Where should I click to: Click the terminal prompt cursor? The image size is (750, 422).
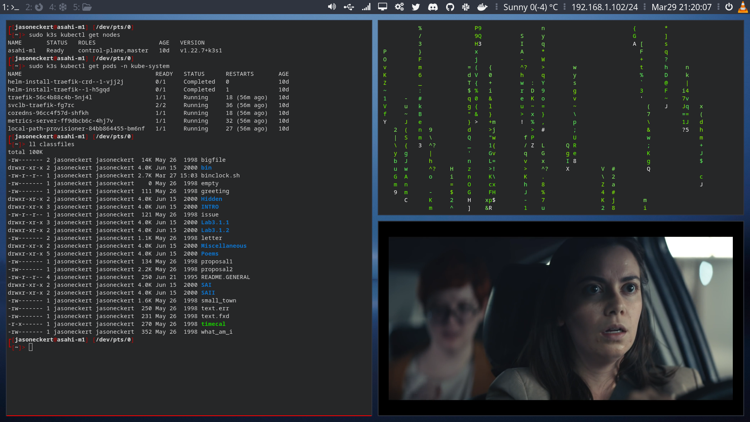[x=31, y=347]
